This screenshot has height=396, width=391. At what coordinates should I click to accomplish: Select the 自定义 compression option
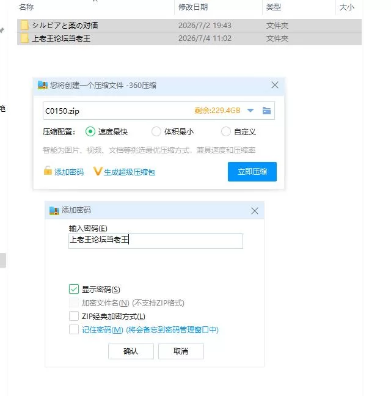(x=225, y=131)
